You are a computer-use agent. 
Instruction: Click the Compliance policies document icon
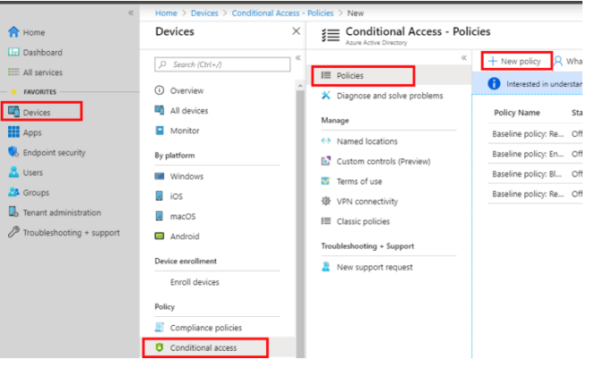coord(160,327)
